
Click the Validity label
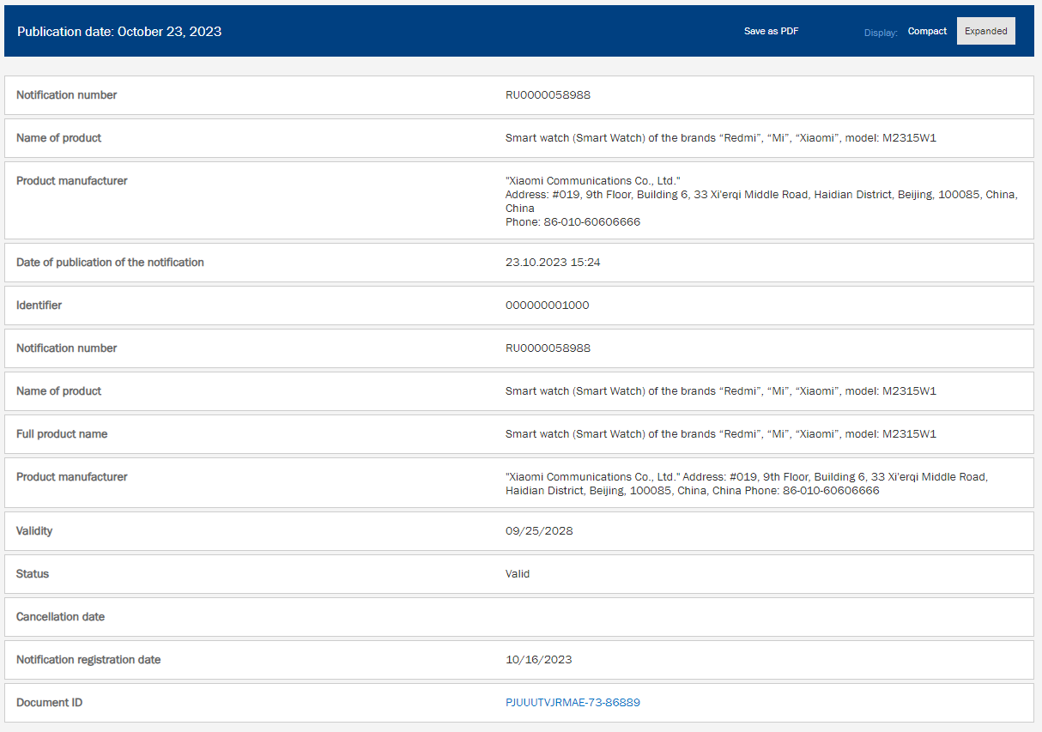pos(34,530)
